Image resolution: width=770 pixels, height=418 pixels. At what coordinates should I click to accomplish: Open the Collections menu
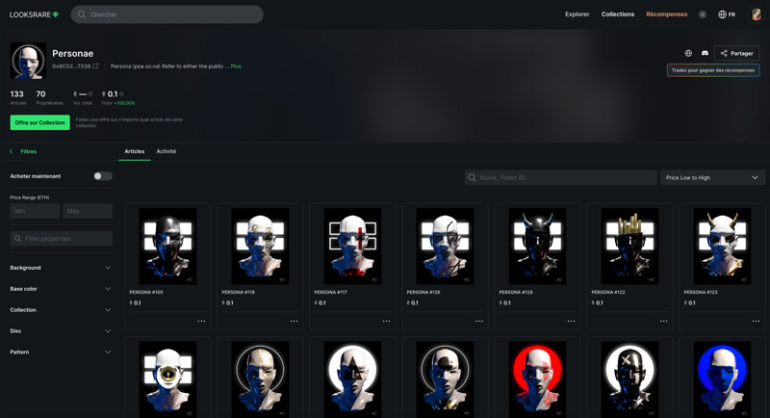618,14
